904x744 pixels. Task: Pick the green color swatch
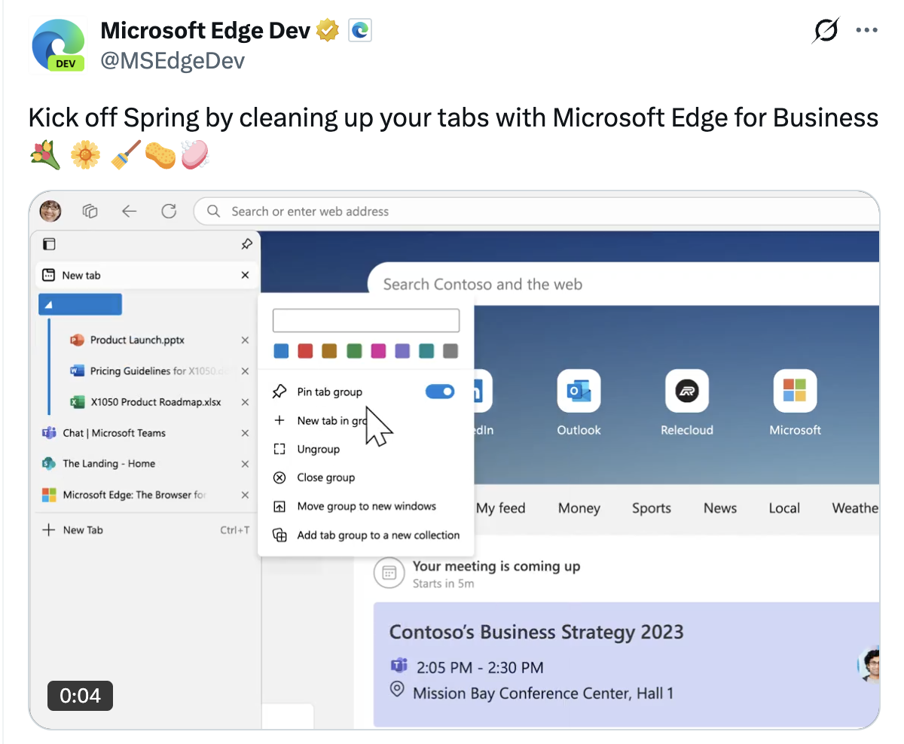pos(353,351)
